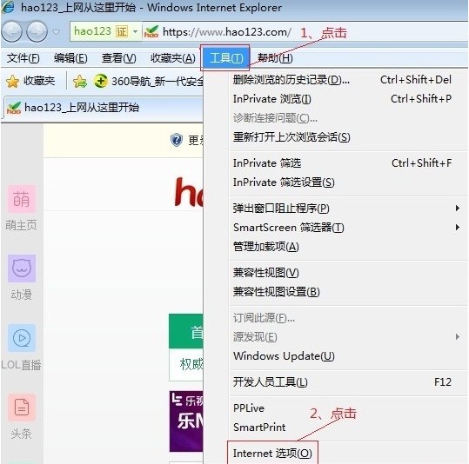This screenshot has width=469, height=464.
Task: Open the hao123 certificate dropdown arrow
Action: click(x=135, y=31)
